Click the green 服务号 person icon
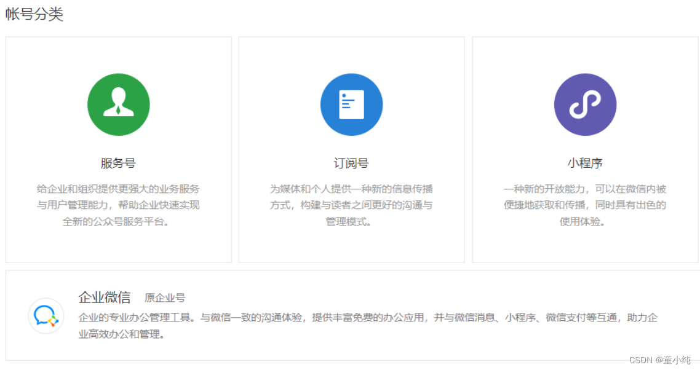The width and height of the screenshot is (700, 370). click(x=118, y=104)
